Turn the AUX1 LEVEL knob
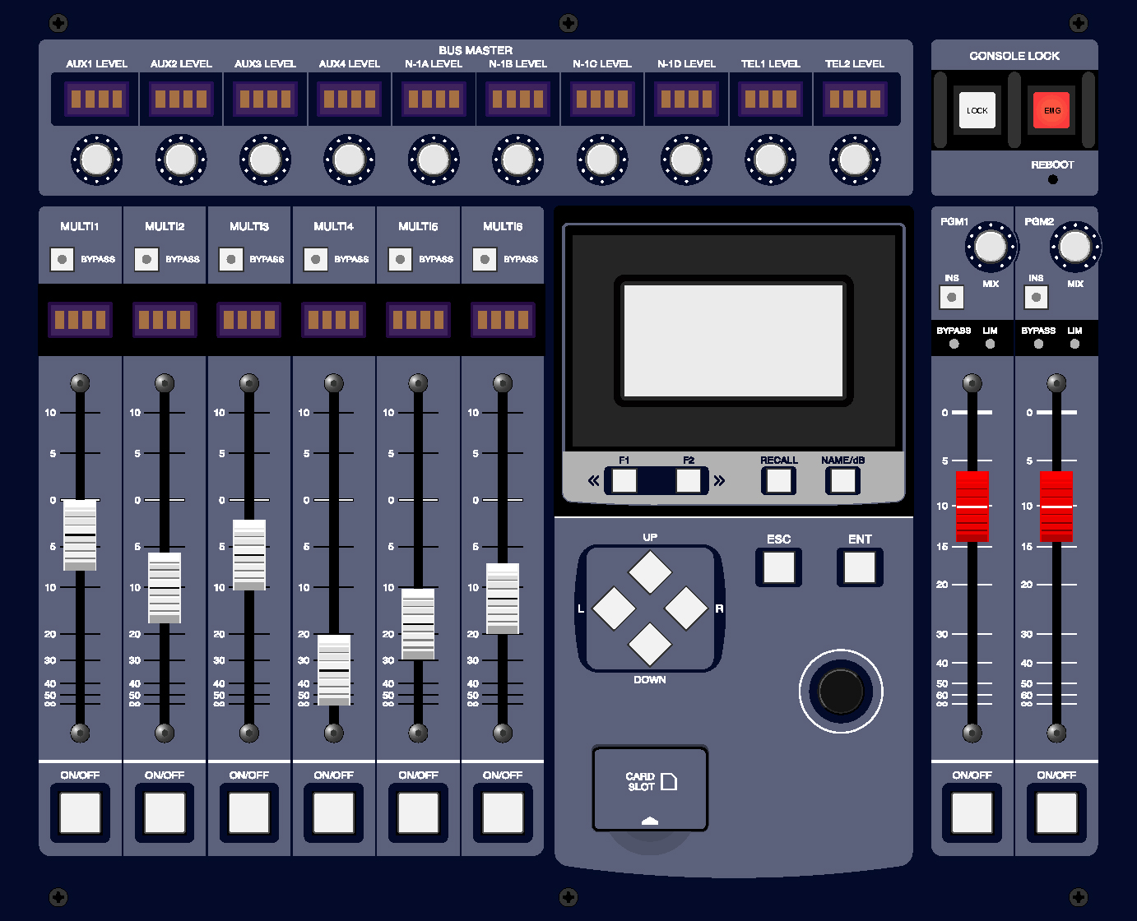 pyautogui.click(x=97, y=160)
